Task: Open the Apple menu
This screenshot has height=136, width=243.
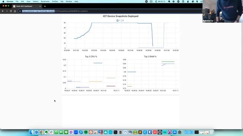Action: point(3,2)
